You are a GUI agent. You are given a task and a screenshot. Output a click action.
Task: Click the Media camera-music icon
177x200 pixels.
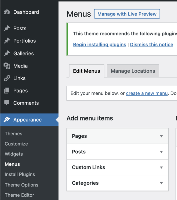click(x=7, y=66)
